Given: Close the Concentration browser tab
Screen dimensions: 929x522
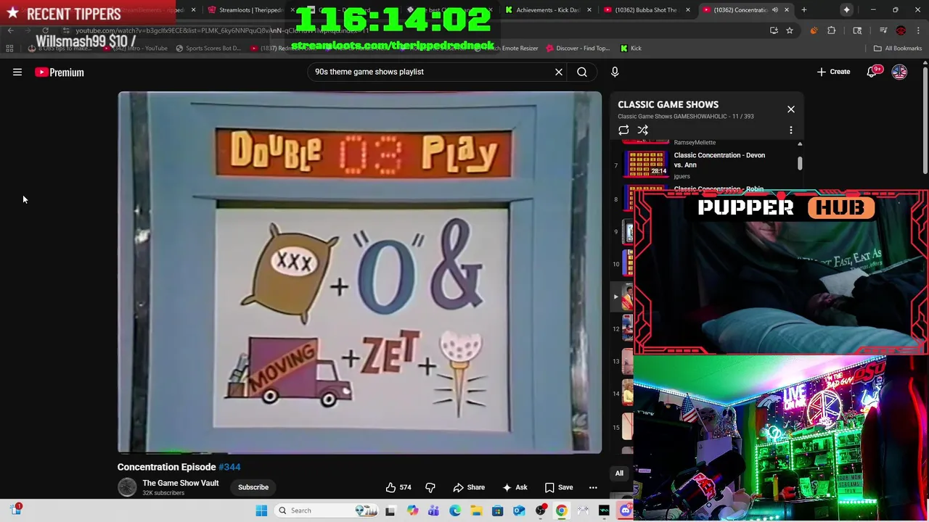Looking at the screenshot, I should coord(786,10).
